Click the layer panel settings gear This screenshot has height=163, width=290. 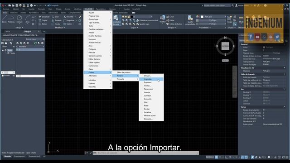[x=42, y=43]
